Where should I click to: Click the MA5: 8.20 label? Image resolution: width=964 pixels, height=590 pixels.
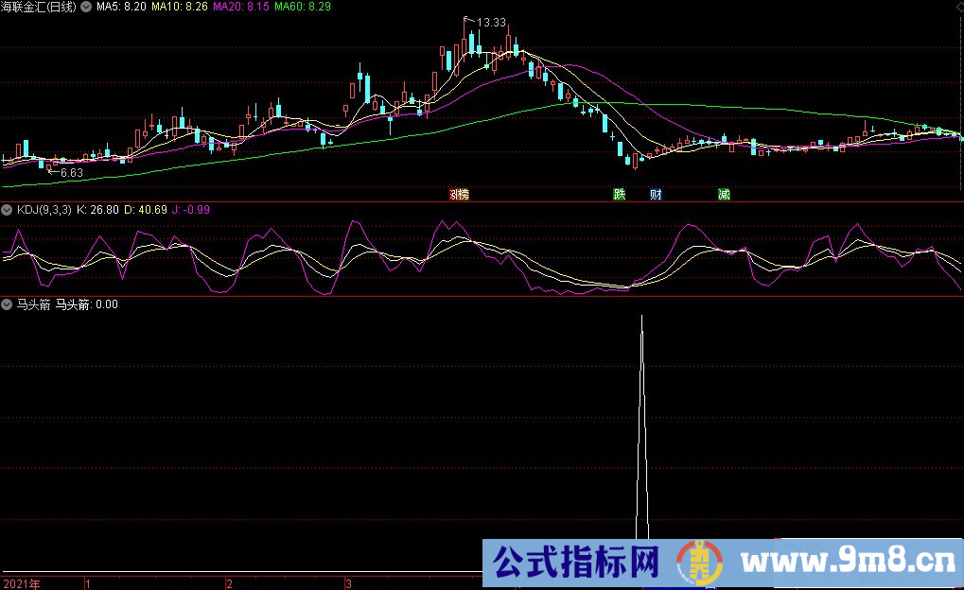pos(121,7)
